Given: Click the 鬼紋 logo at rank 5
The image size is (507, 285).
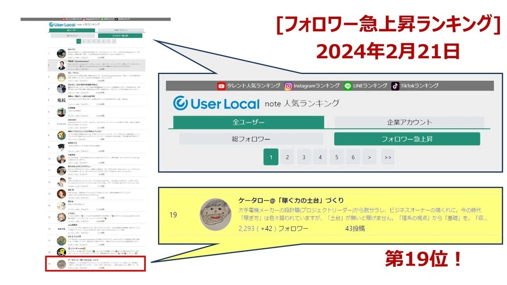Looking at the screenshot, I should tap(62, 100).
